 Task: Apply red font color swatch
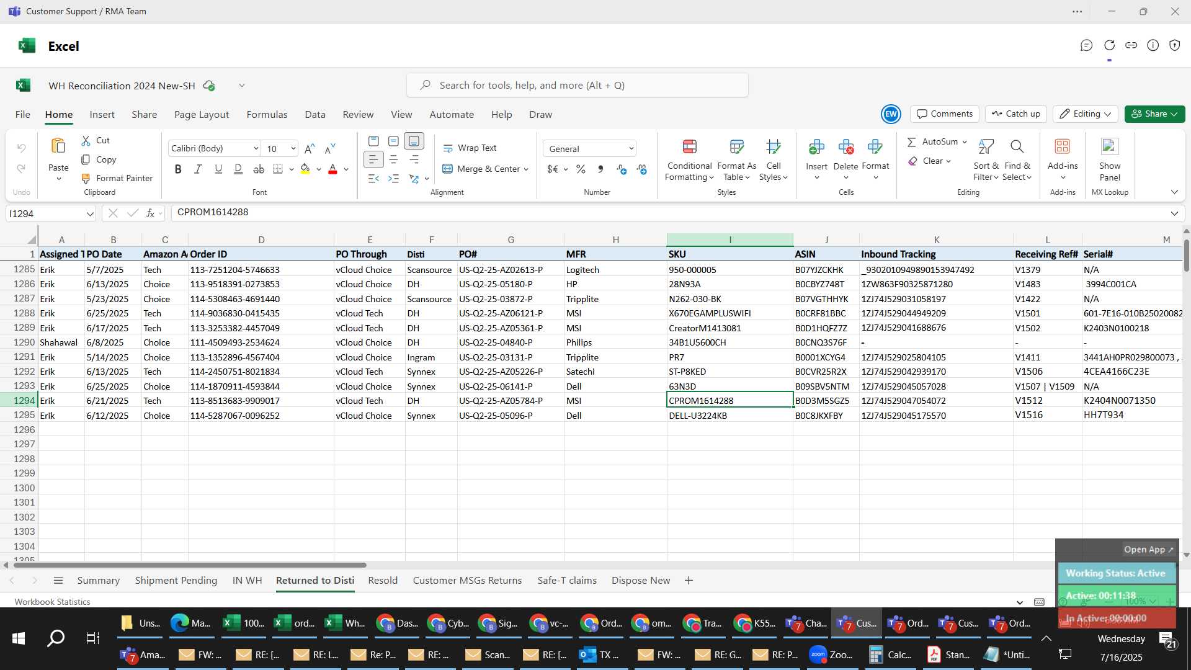point(332,169)
